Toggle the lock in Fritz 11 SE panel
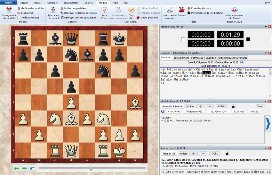 pyautogui.click(x=227, y=154)
